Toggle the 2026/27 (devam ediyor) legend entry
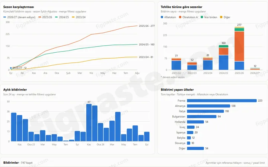The width and height of the screenshot is (268, 167). [19, 17]
